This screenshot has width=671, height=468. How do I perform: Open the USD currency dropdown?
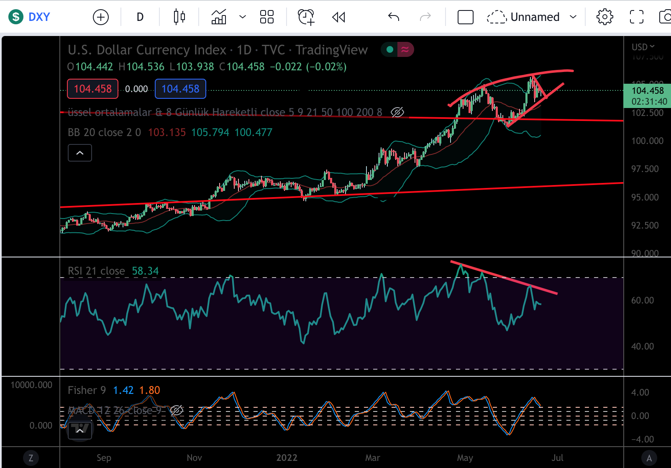(643, 47)
